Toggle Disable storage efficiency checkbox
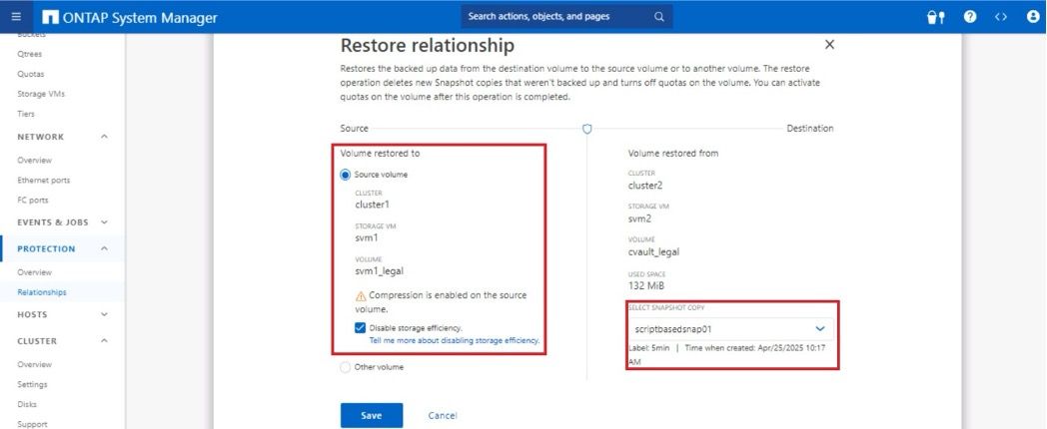The height and width of the screenshot is (429, 1047). click(x=360, y=327)
